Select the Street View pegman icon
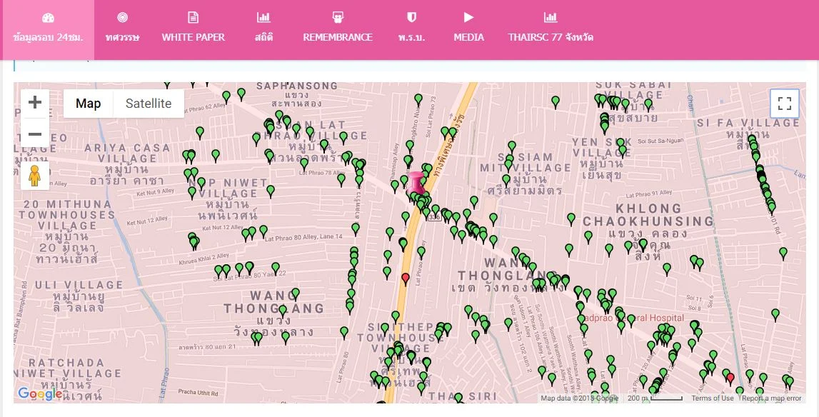The height and width of the screenshot is (417, 819). click(x=34, y=175)
